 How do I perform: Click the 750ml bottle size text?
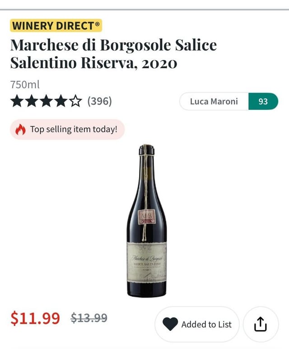point(25,84)
